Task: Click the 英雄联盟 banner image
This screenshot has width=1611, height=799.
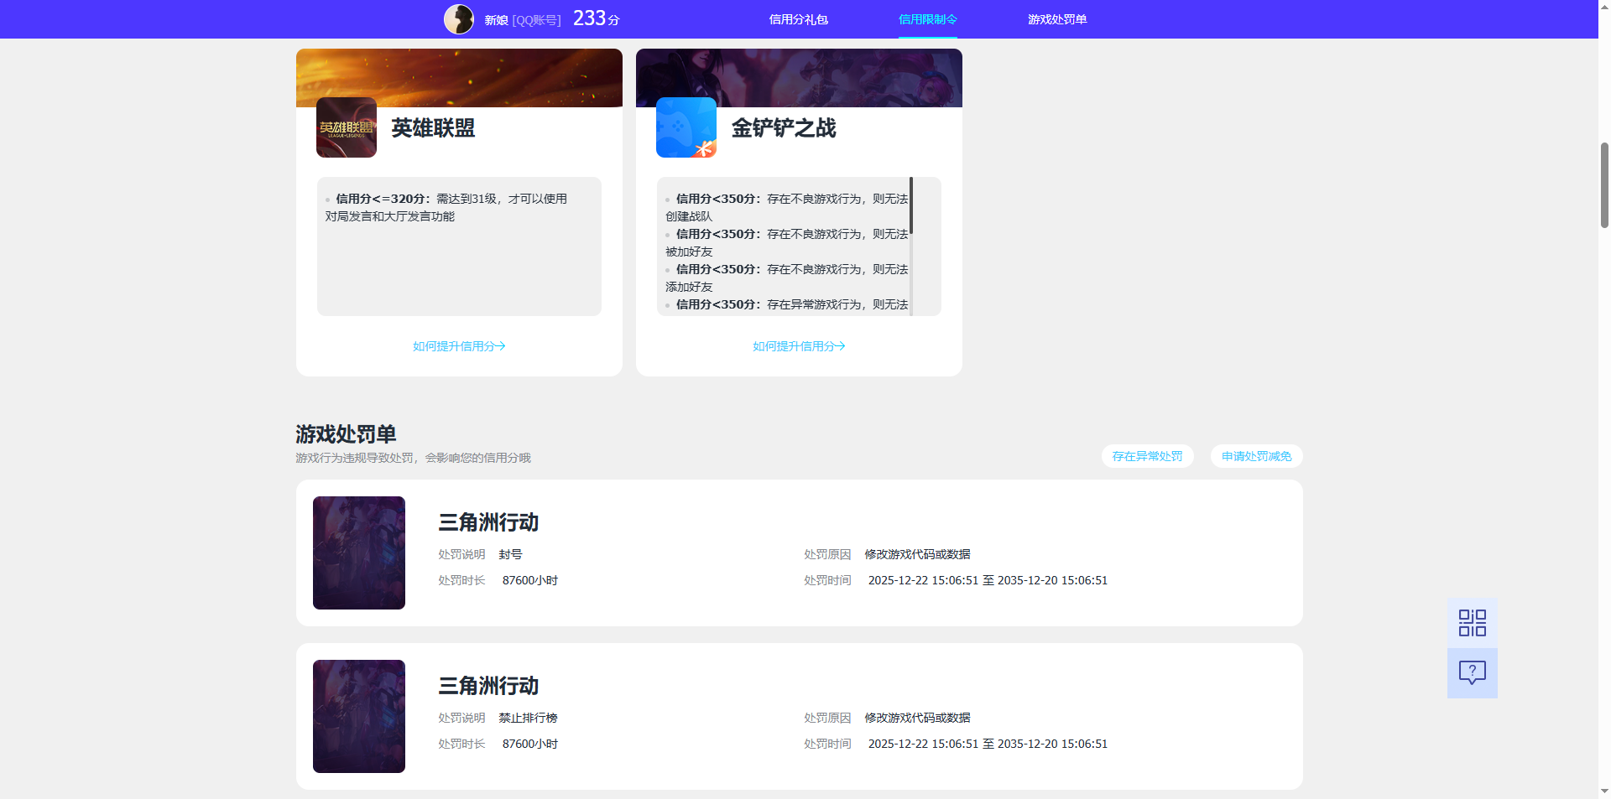Action: pyautogui.click(x=459, y=78)
